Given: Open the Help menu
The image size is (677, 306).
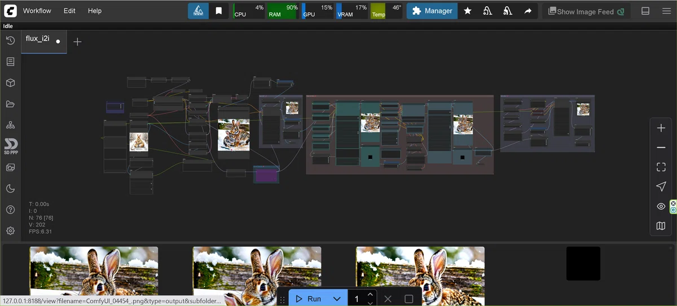Looking at the screenshot, I should [95, 11].
